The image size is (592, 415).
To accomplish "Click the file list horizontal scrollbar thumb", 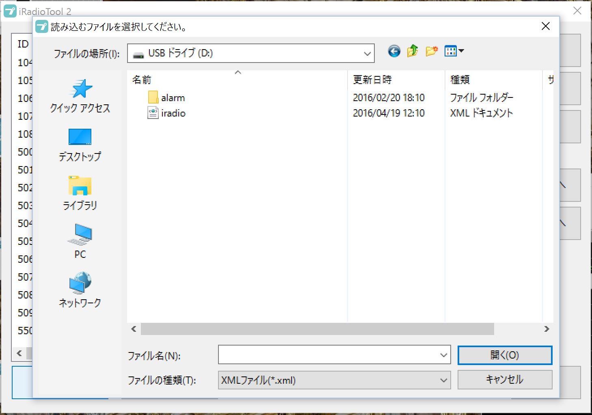I will [x=317, y=329].
